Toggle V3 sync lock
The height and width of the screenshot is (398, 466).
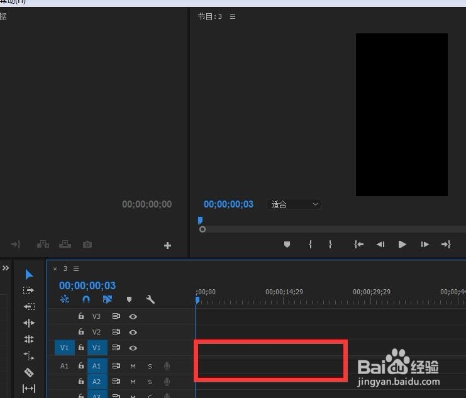(116, 316)
